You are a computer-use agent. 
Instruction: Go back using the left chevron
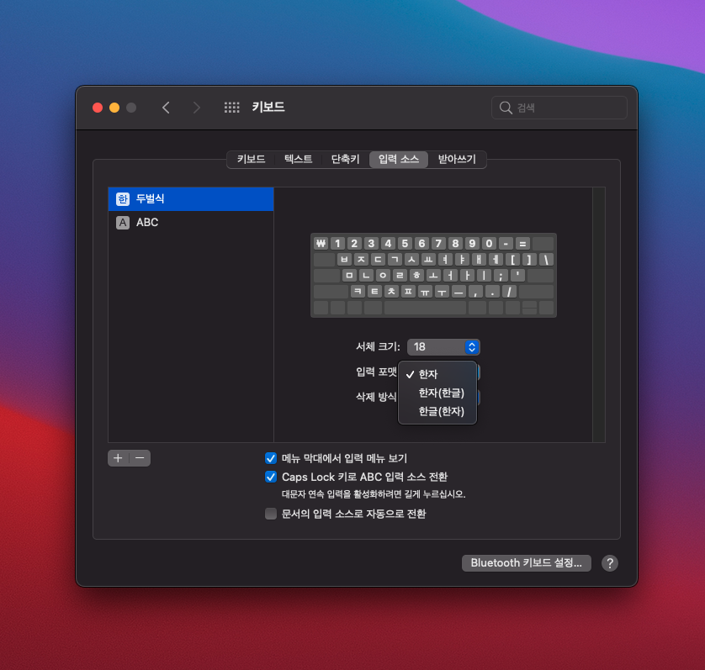tap(166, 108)
